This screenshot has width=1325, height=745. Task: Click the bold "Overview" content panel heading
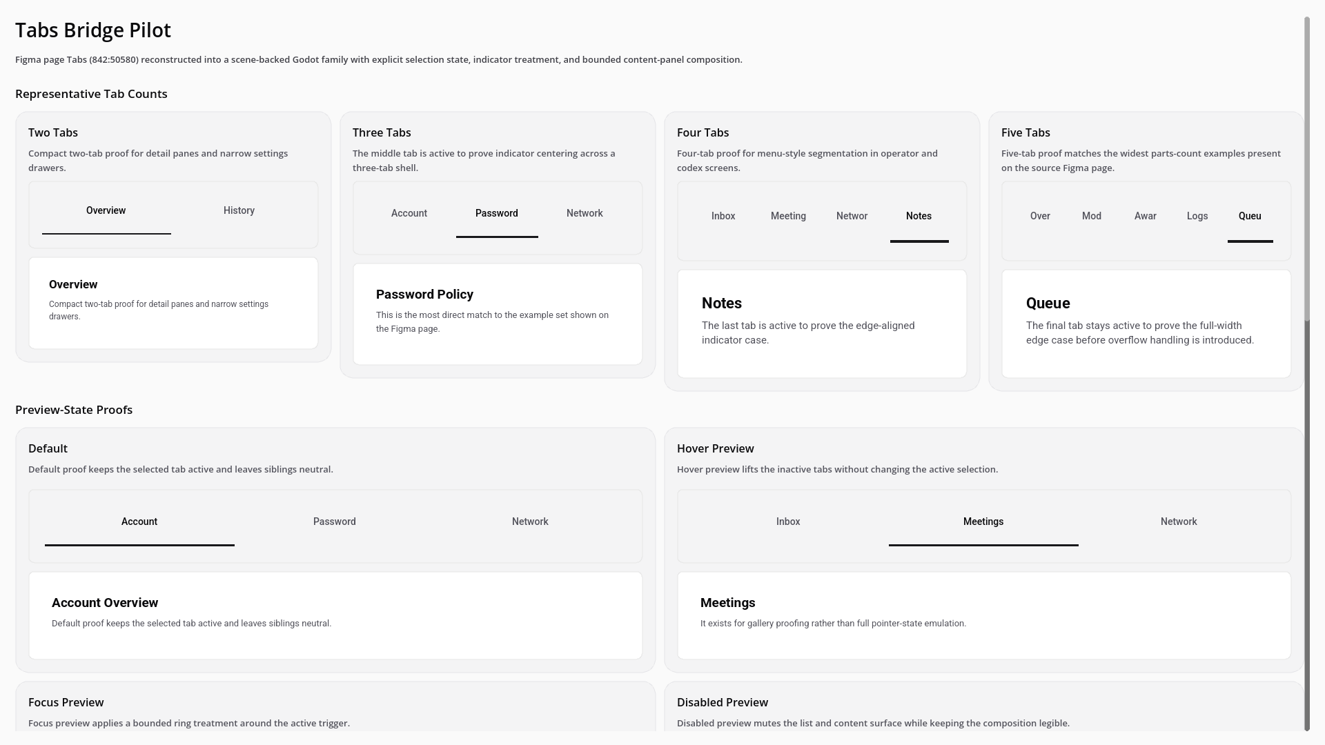pos(73,285)
